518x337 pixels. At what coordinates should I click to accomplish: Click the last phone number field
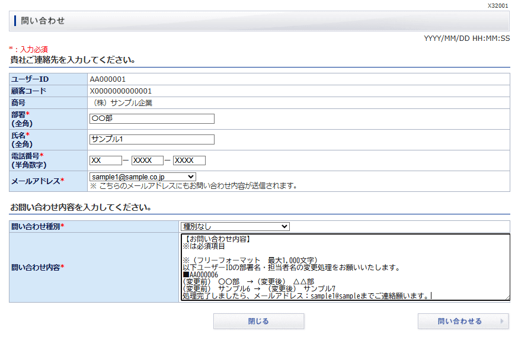[x=189, y=161]
